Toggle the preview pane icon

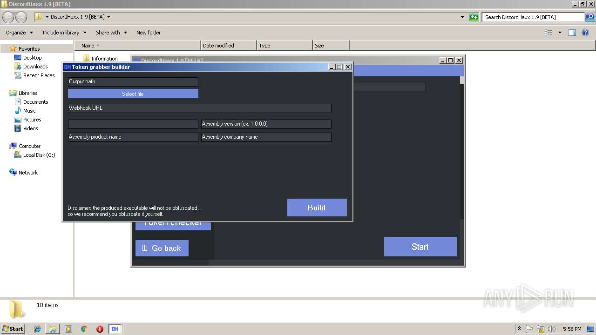pos(572,33)
